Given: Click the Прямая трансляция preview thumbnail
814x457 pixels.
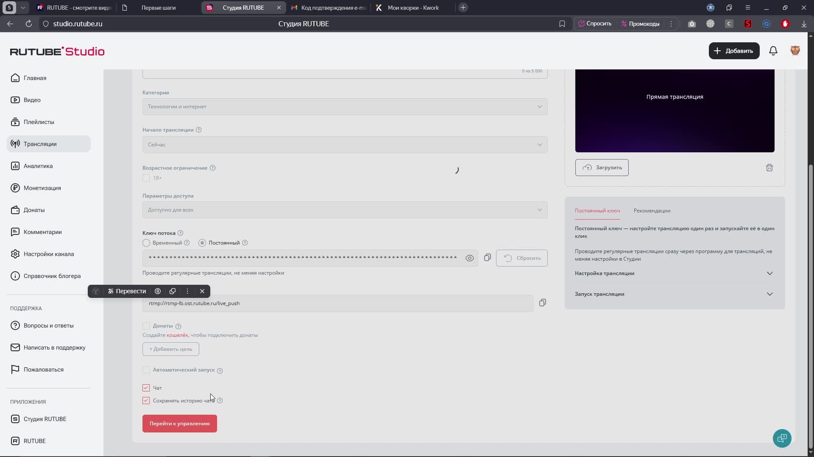Looking at the screenshot, I should point(674,110).
